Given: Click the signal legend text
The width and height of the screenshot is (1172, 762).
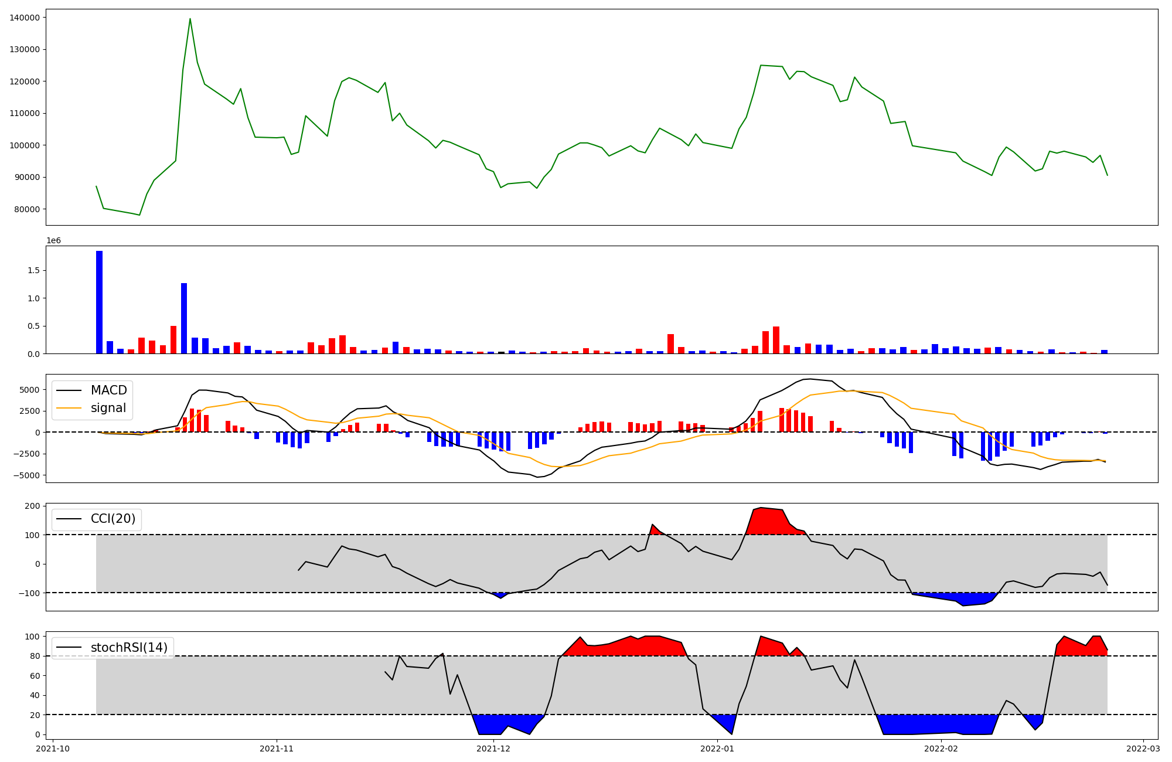Looking at the screenshot, I should pyautogui.click(x=108, y=408).
